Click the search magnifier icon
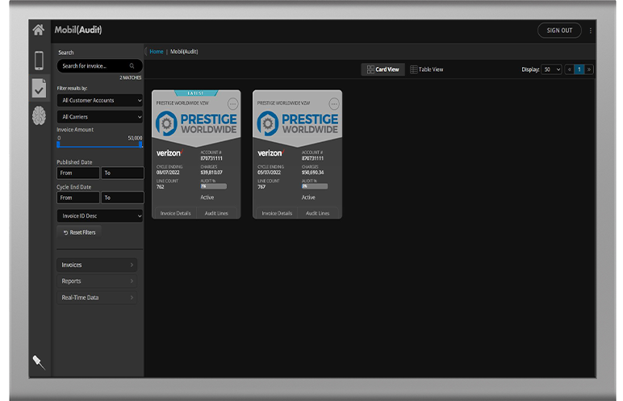 coord(132,66)
